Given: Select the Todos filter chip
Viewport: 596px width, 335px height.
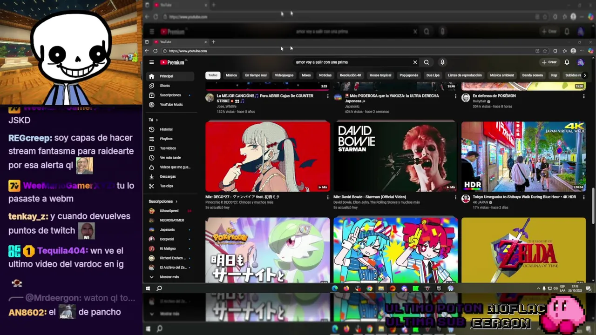Looking at the screenshot, I should click(x=213, y=75).
